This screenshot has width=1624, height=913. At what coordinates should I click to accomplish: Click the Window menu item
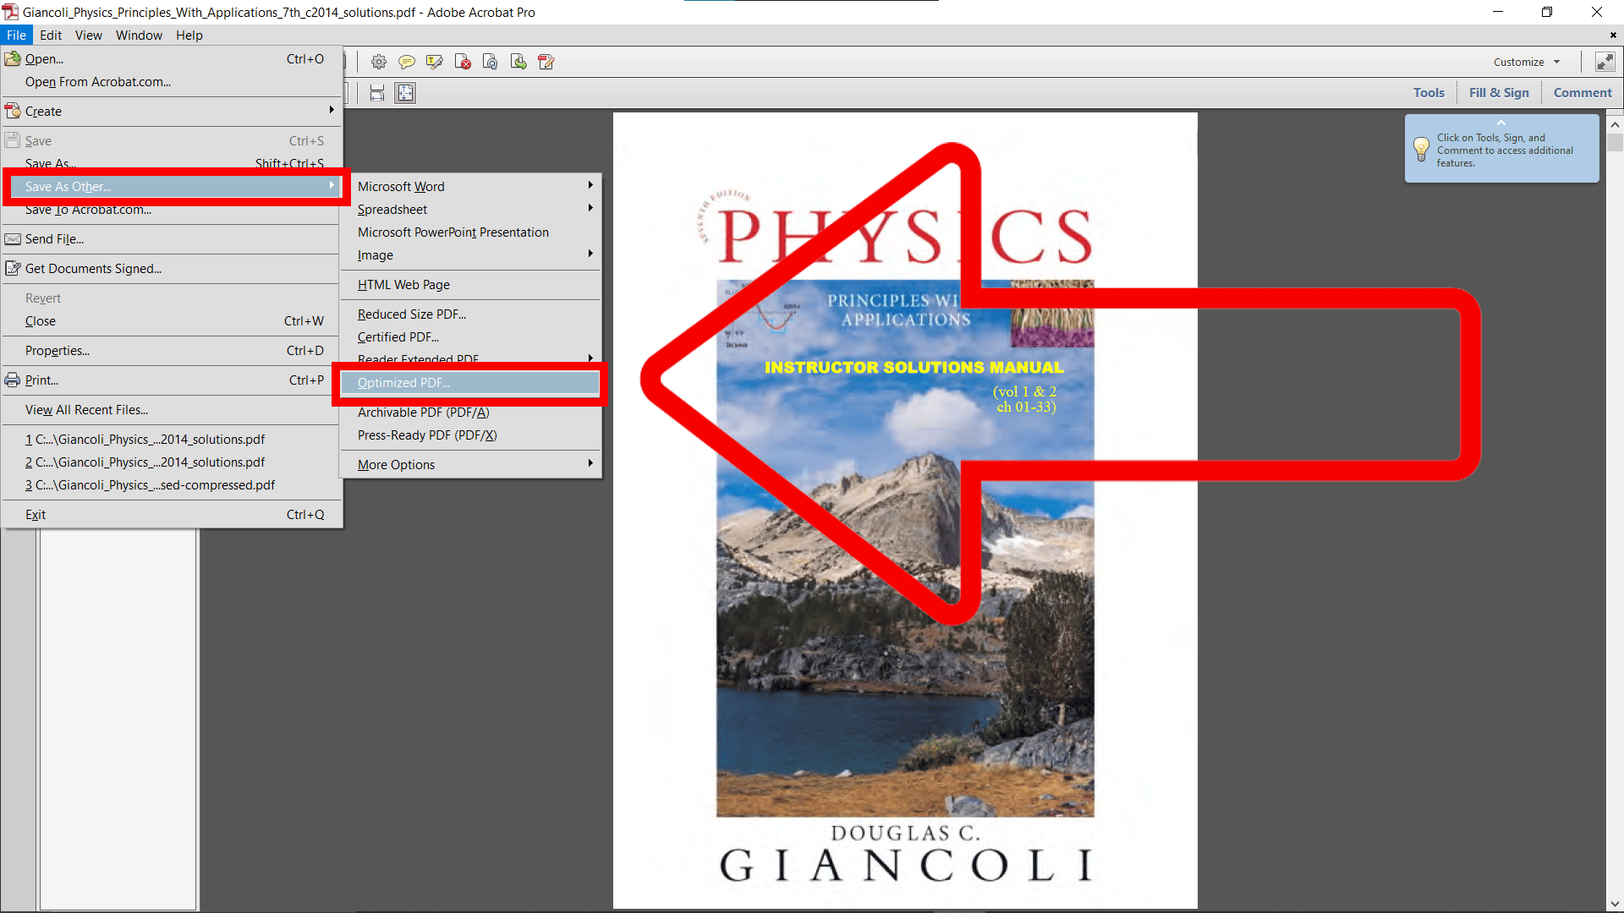[x=139, y=35]
